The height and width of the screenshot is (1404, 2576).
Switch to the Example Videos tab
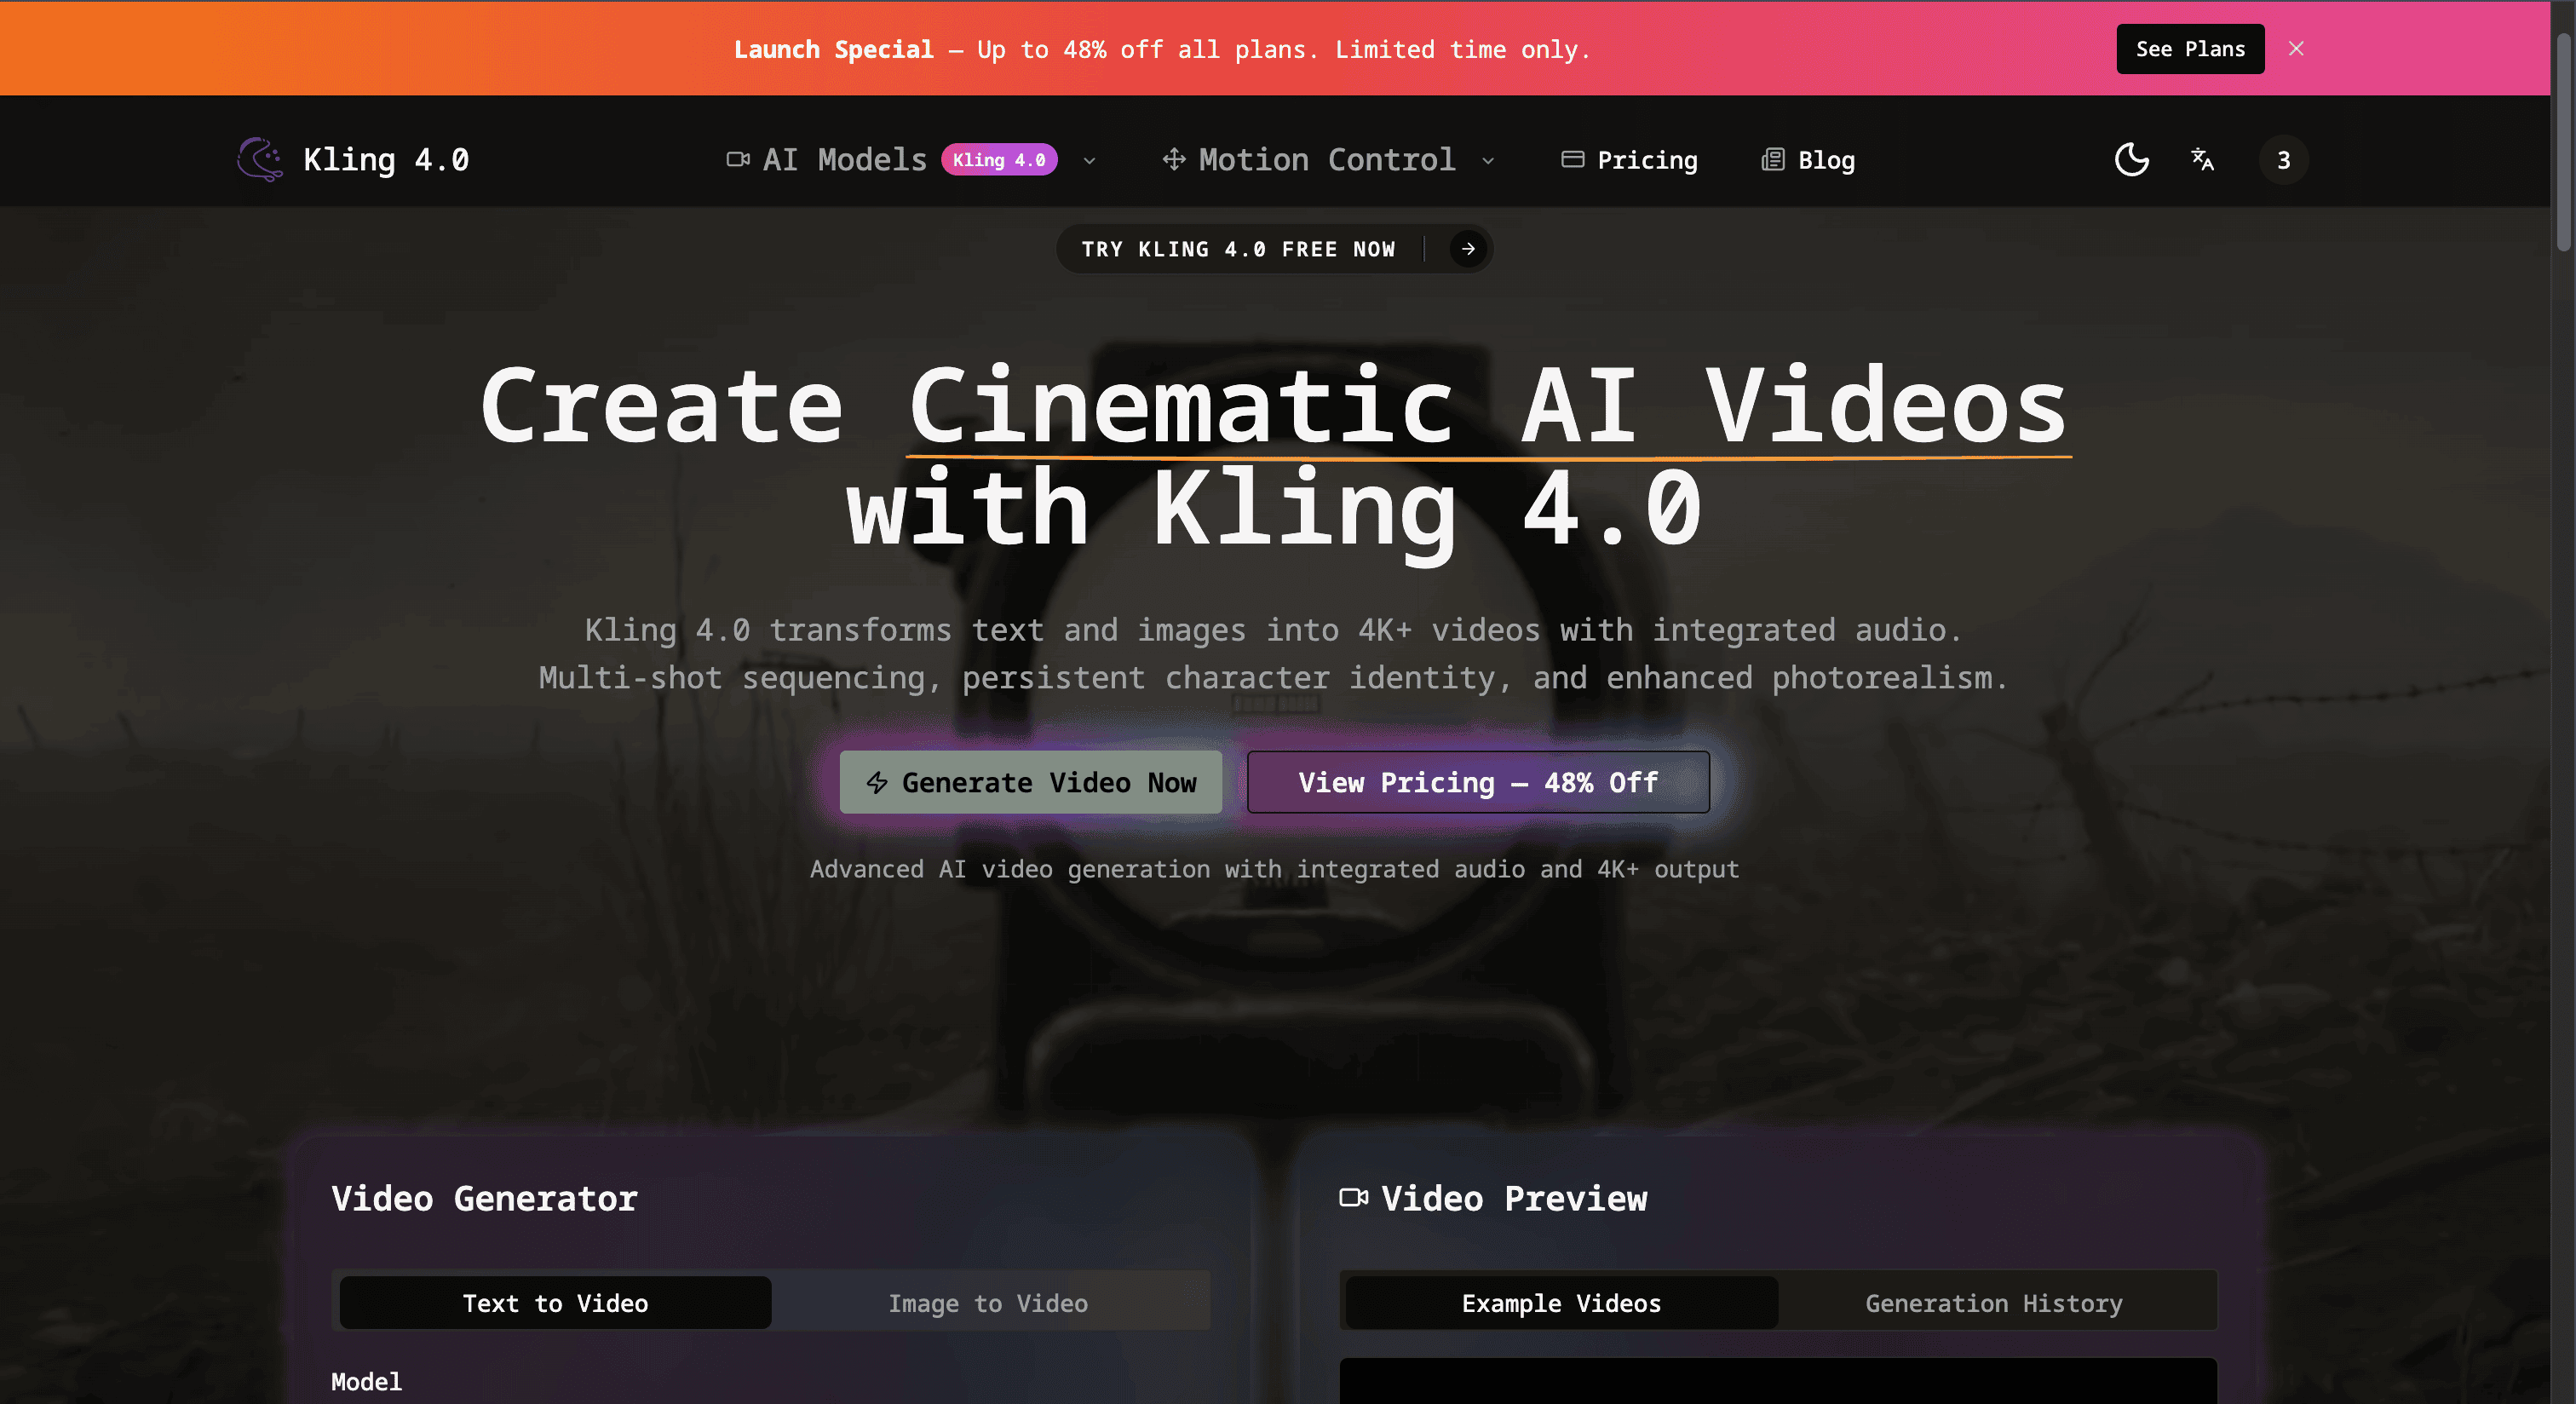(x=1561, y=1302)
